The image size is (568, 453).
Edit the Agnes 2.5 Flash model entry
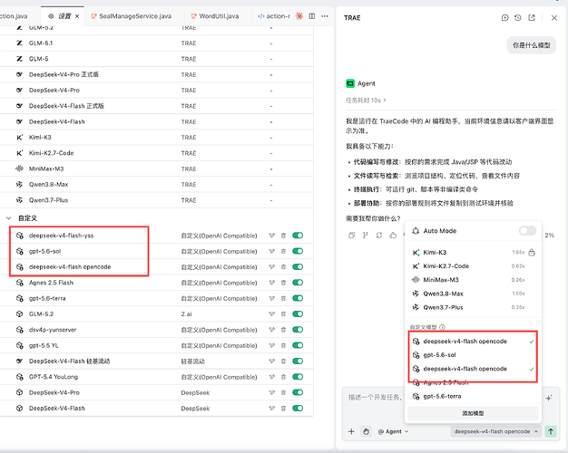coord(272,283)
